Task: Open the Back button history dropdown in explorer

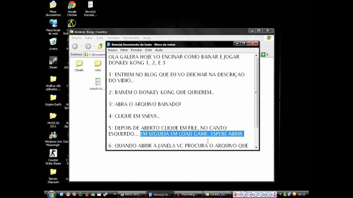Action: coord(81,46)
